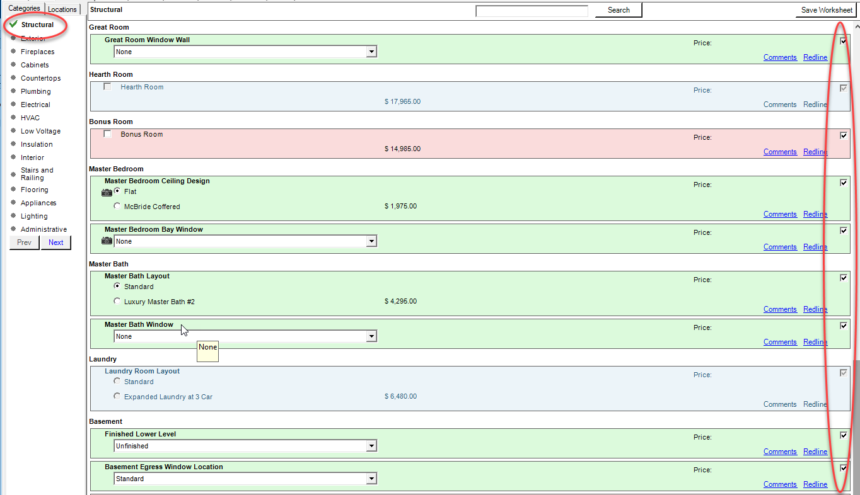
Task: Click the $ 1,975.00 McBride Coffered price
Action: click(x=400, y=207)
